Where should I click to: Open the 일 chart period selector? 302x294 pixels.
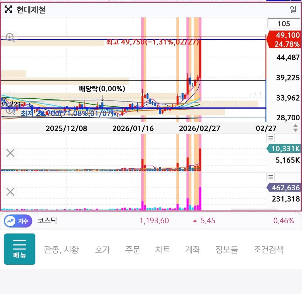(293, 10)
